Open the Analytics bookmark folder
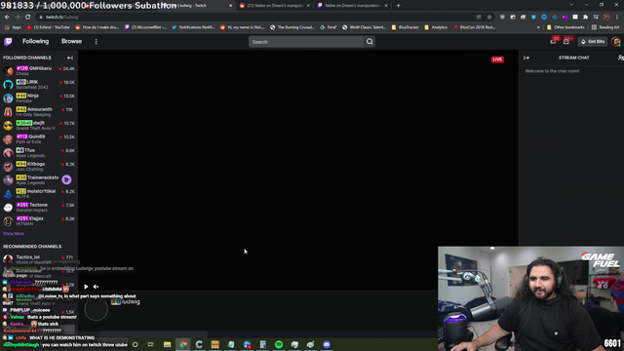Image resolution: width=624 pixels, height=351 pixels. pyautogui.click(x=436, y=27)
